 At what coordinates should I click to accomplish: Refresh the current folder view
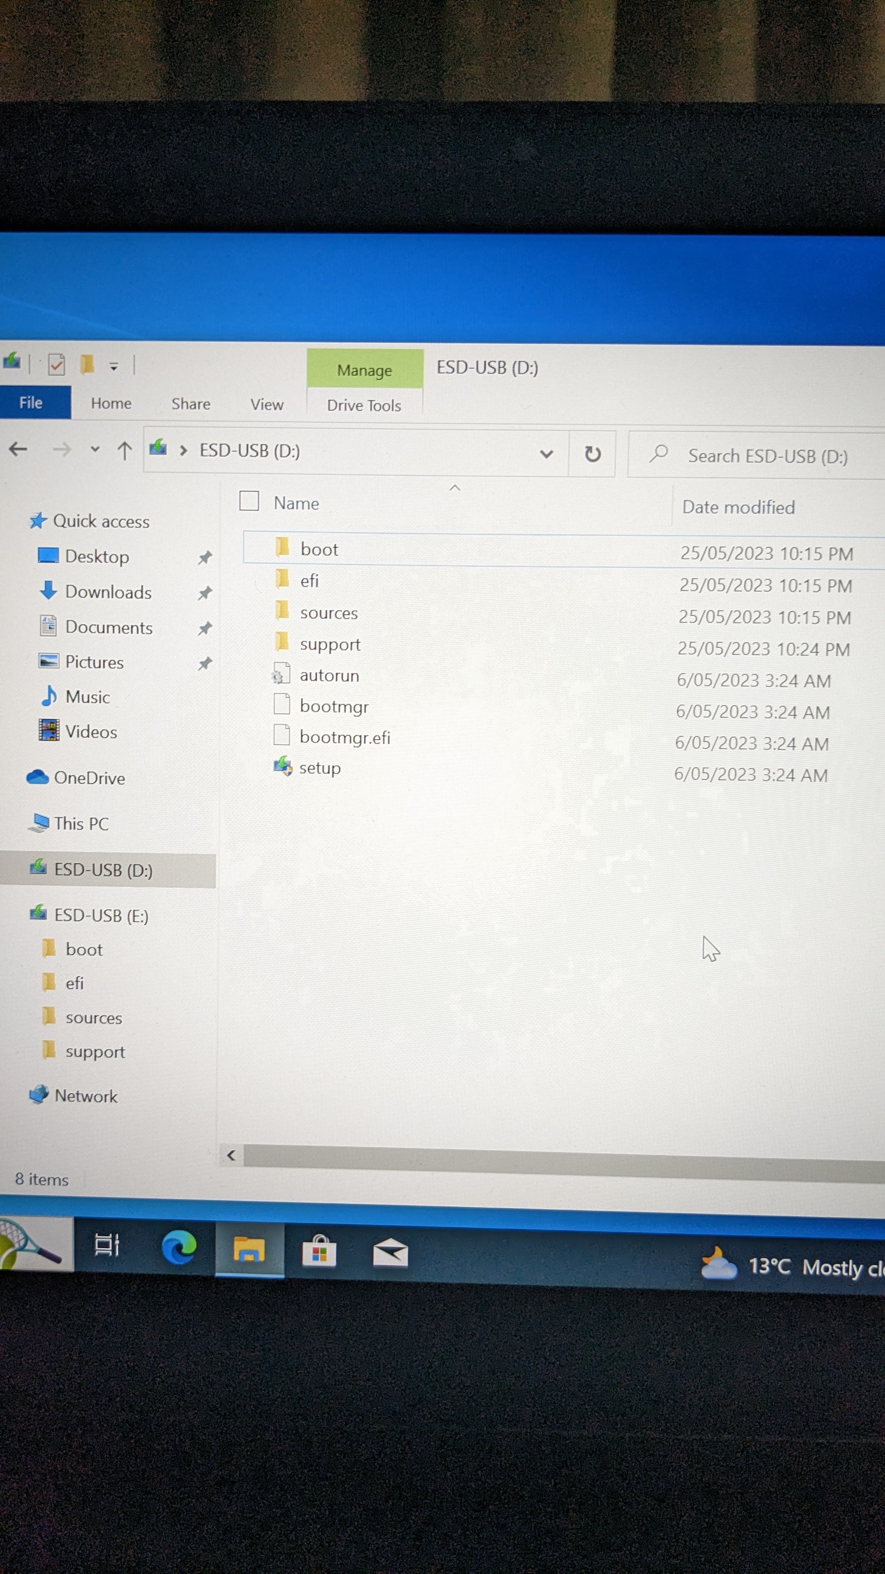[x=592, y=454]
